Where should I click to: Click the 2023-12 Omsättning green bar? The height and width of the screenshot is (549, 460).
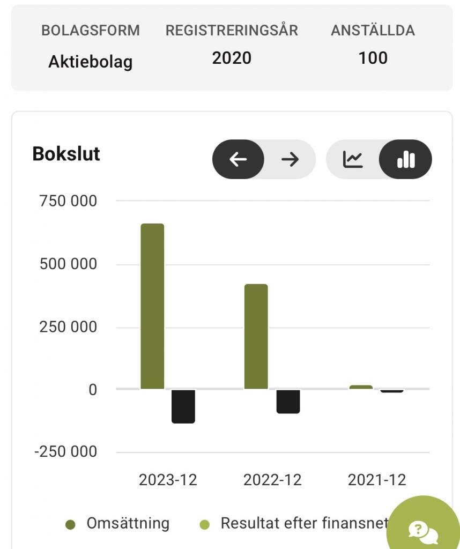coord(152,306)
